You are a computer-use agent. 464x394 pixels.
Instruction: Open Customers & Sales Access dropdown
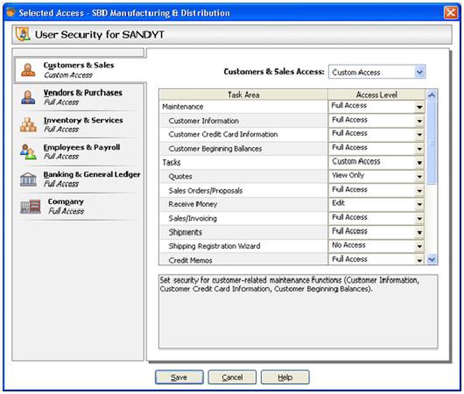pos(420,72)
